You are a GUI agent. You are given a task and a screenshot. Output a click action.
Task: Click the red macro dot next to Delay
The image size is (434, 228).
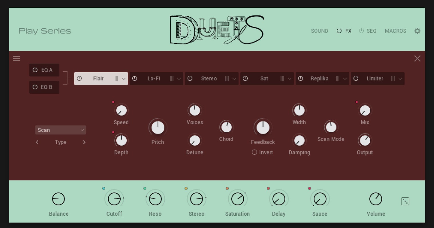point(268,188)
